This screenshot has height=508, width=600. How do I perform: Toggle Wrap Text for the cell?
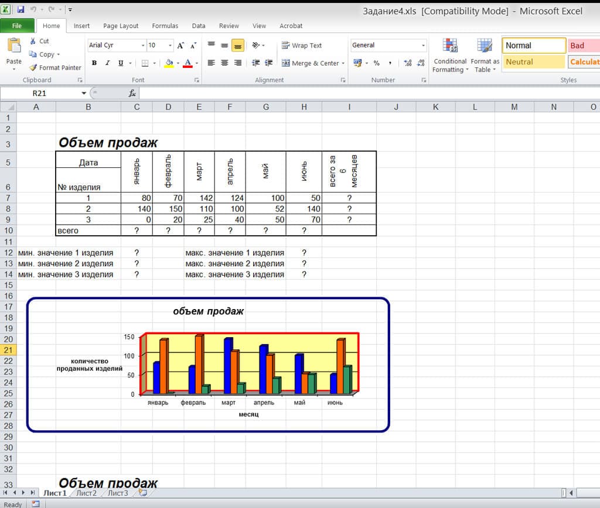coord(302,46)
